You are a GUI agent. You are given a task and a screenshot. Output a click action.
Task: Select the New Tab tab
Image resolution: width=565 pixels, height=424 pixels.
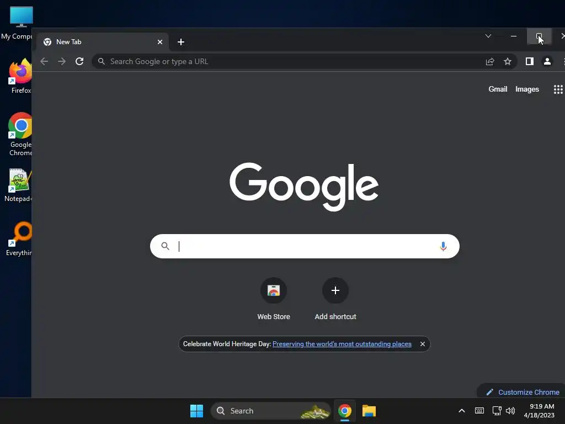pyautogui.click(x=102, y=42)
